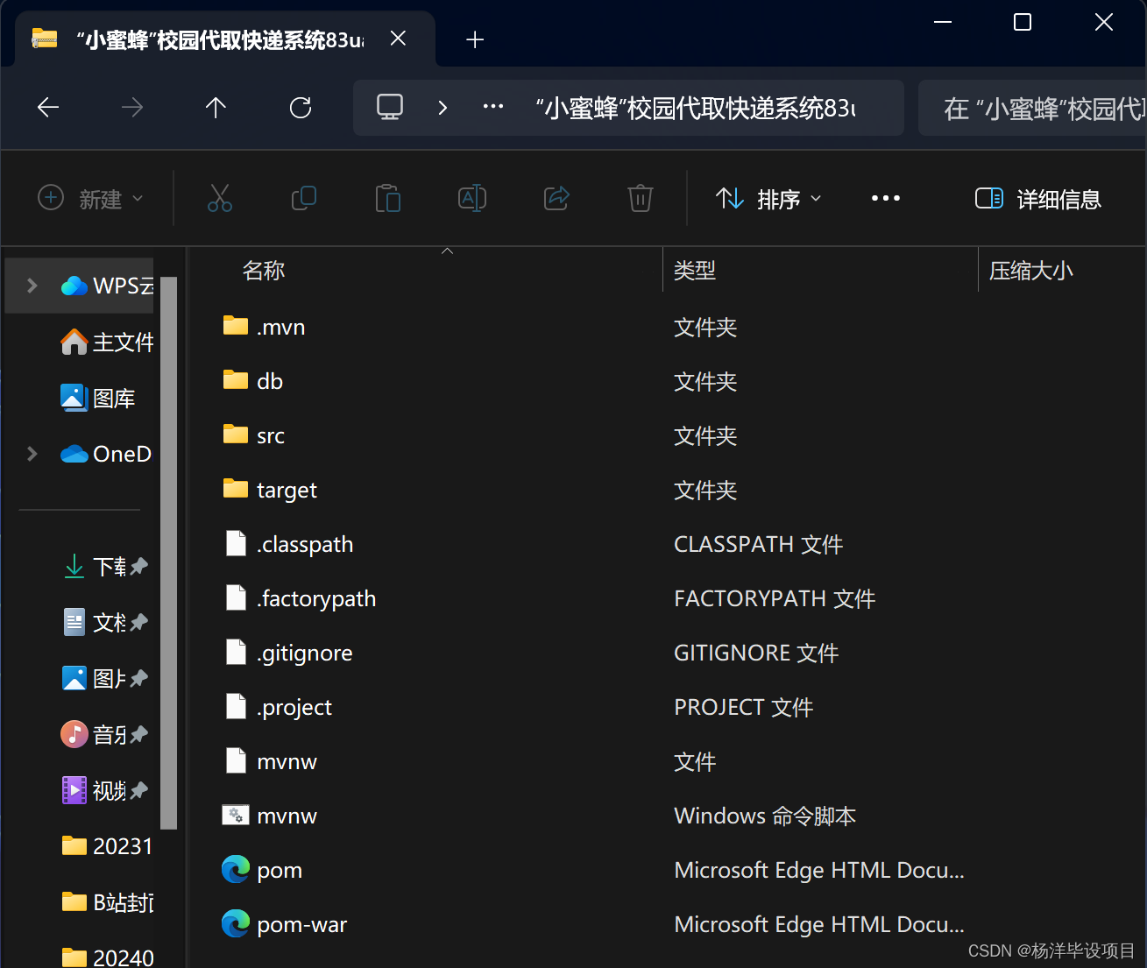The height and width of the screenshot is (968, 1147).
Task: Rename selected file with rename icon
Action: click(x=472, y=198)
